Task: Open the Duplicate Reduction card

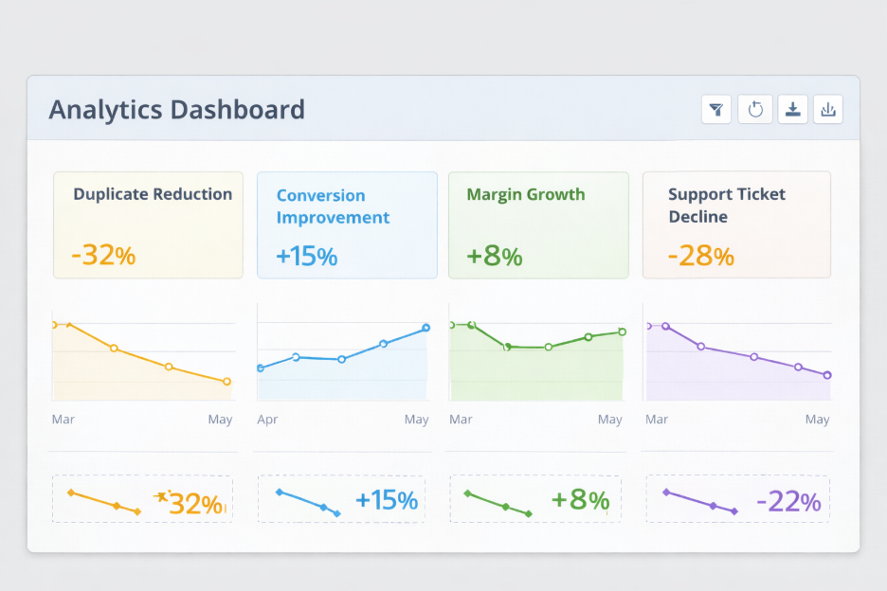Action: 148,224
